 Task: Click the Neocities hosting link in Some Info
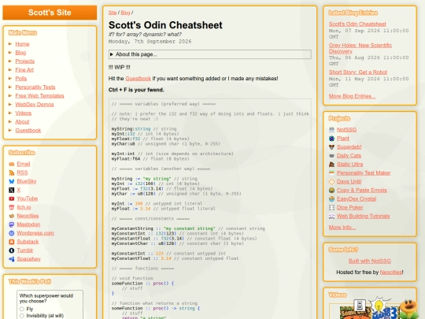pyautogui.click(x=390, y=272)
